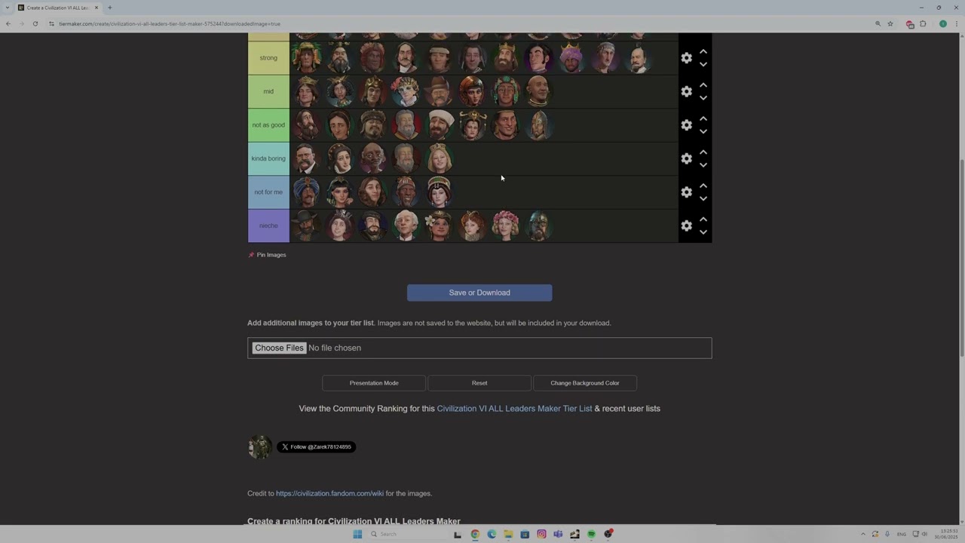The width and height of the screenshot is (965, 543).
Task: Bookmark this page with star icon
Action: tap(890, 24)
